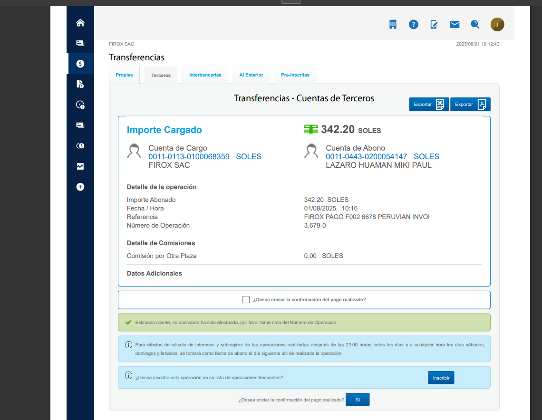The width and height of the screenshot is (542, 420).
Task: Click the magnifying glass search icon
Action: [475, 25]
